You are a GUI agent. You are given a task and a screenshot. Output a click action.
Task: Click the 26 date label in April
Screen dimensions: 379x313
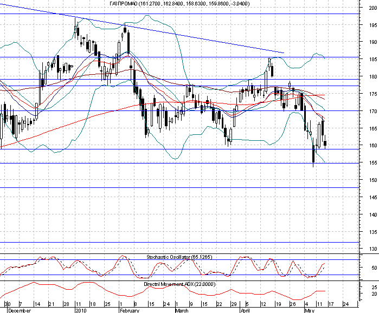point(292,304)
